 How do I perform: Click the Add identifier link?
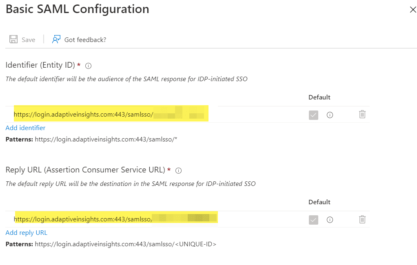(25, 128)
